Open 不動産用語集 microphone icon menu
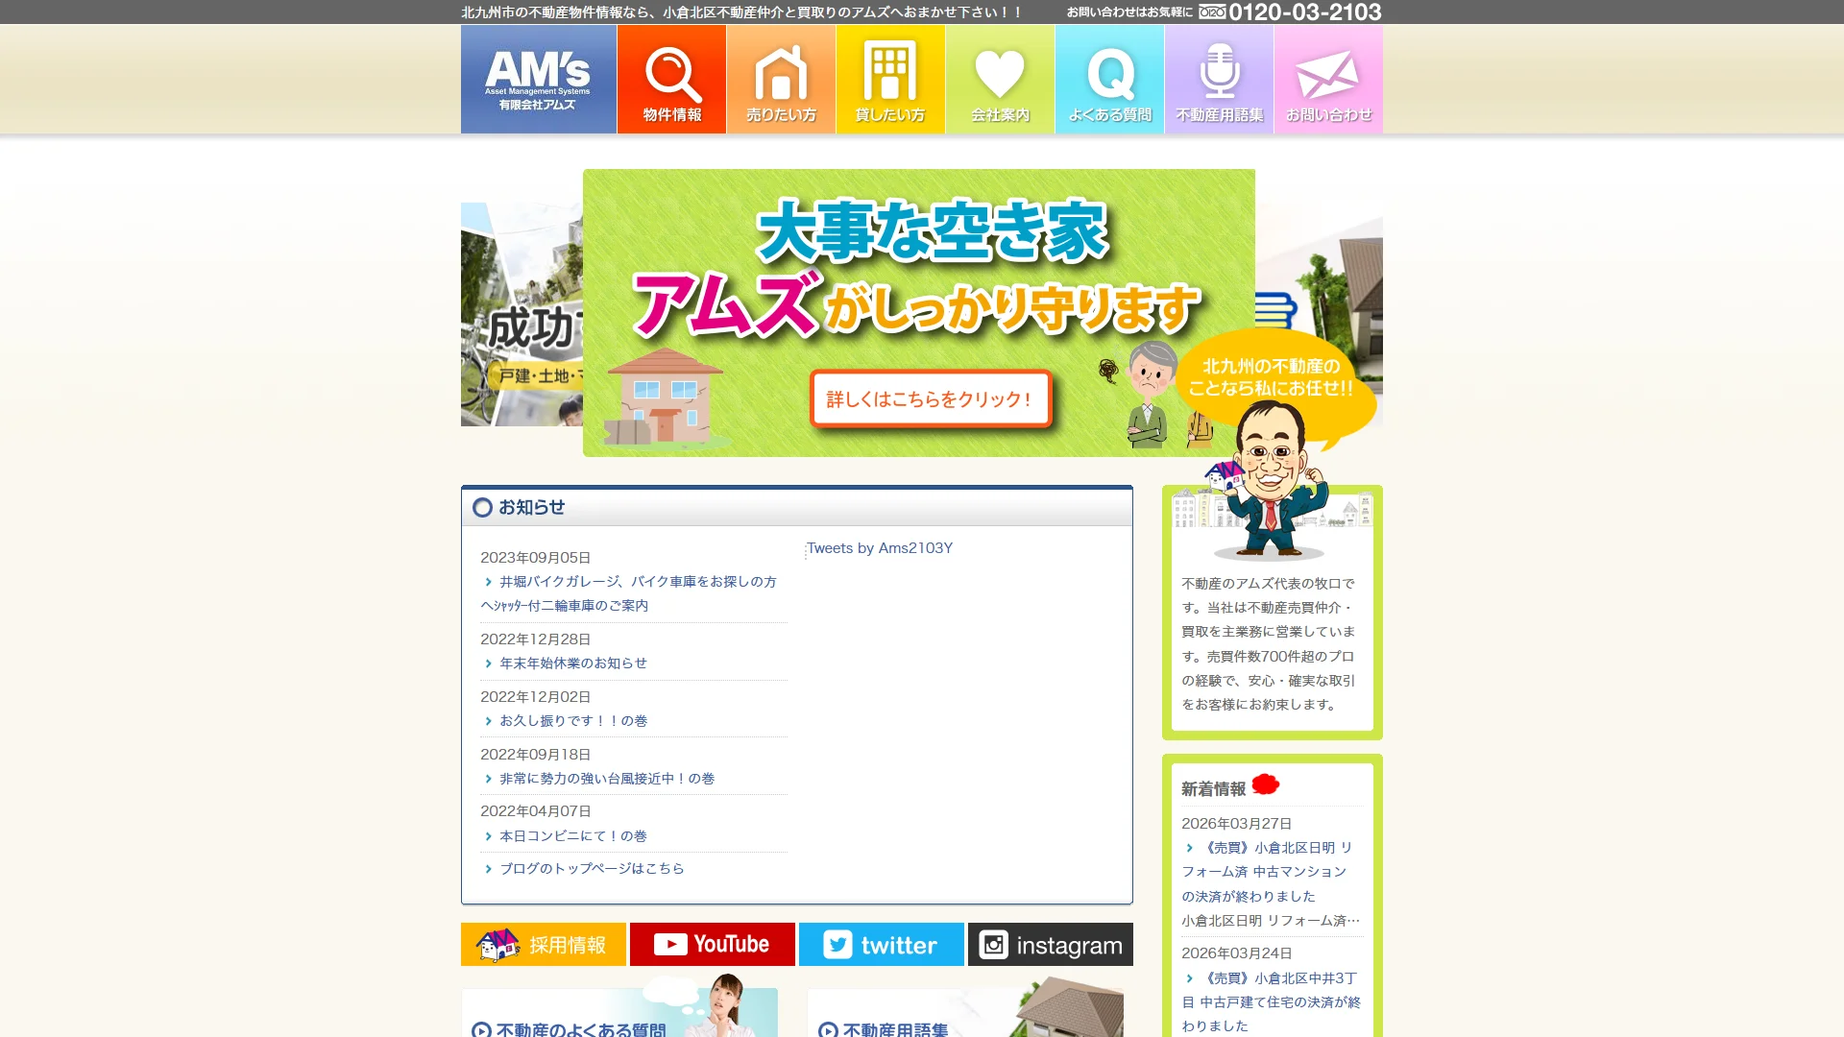Viewport: 1844px width, 1037px height. (x=1219, y=79)
